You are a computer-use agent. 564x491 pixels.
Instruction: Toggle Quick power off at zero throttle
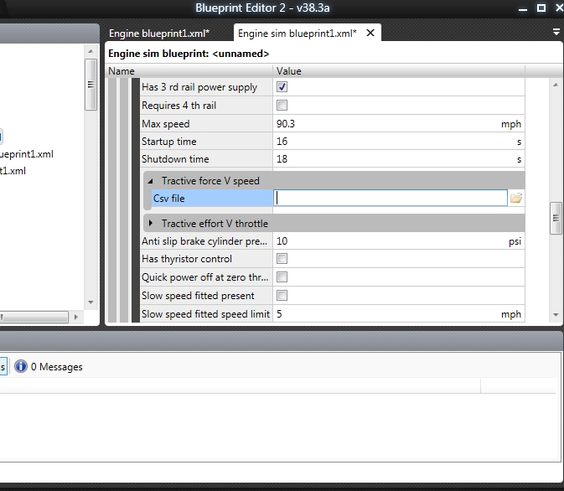(x=282, y=277)
